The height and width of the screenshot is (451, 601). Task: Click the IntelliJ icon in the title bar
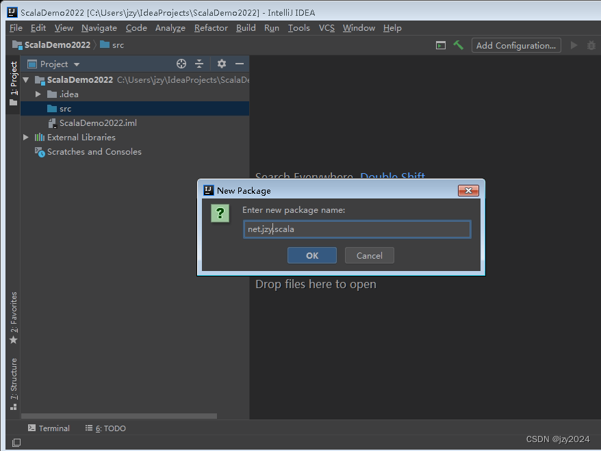12,12
